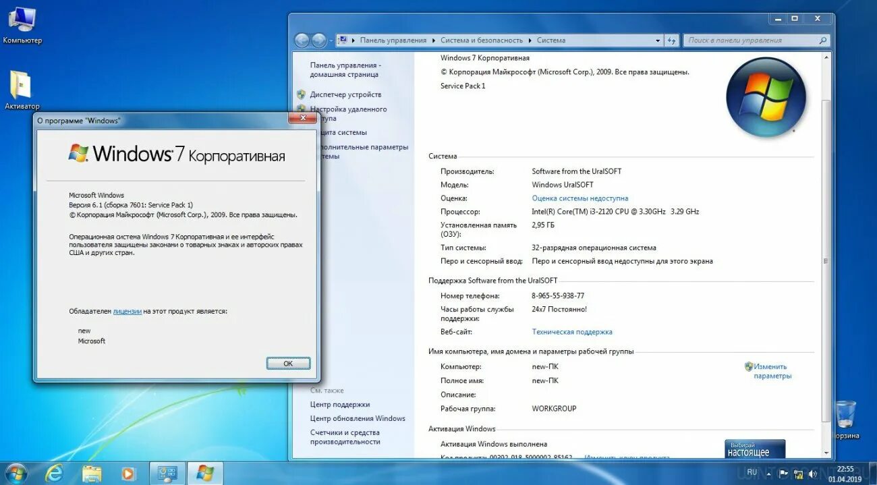Close the О программе "Windows" dialog

tap(303, 118)
